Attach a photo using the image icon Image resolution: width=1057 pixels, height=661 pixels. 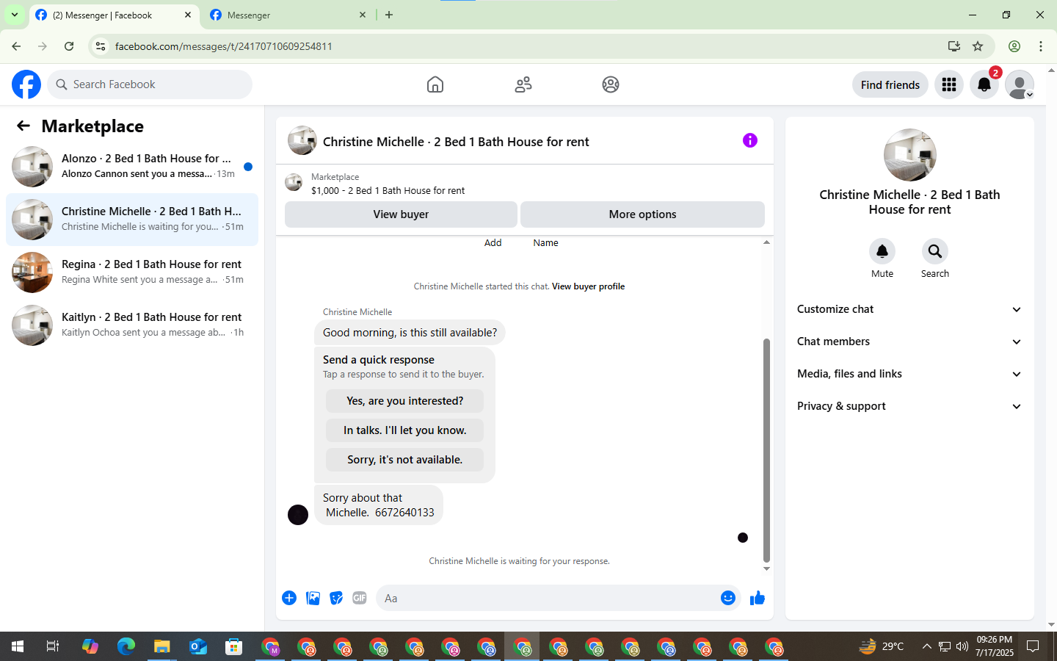point(313,598)
